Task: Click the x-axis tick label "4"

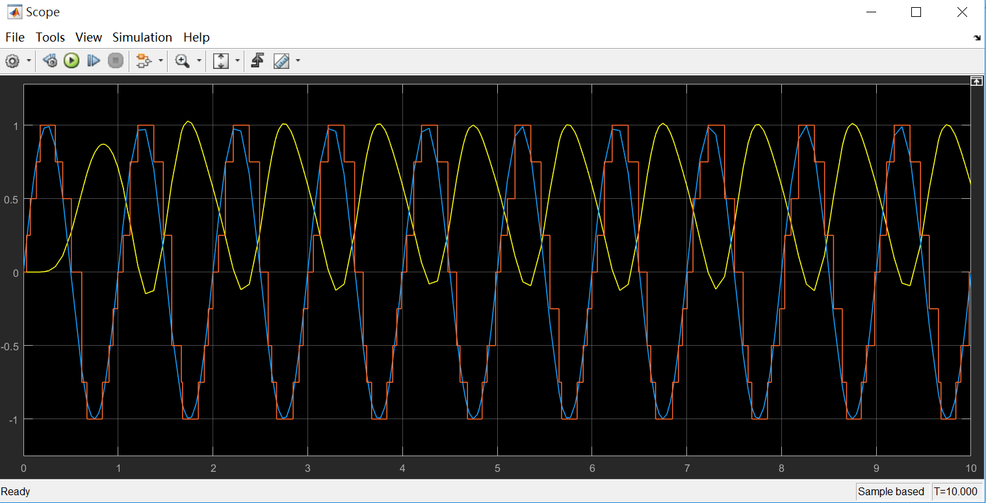Action: (402, 468)
